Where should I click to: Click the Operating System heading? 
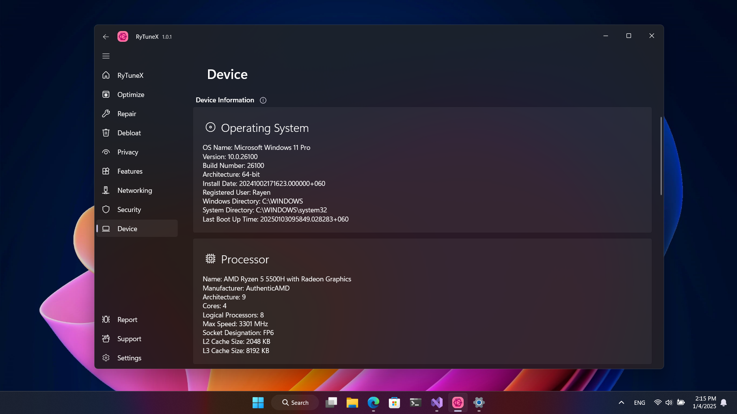point(265,128)
